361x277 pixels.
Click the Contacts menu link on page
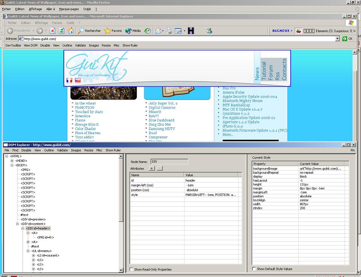[x=284, y=69]
